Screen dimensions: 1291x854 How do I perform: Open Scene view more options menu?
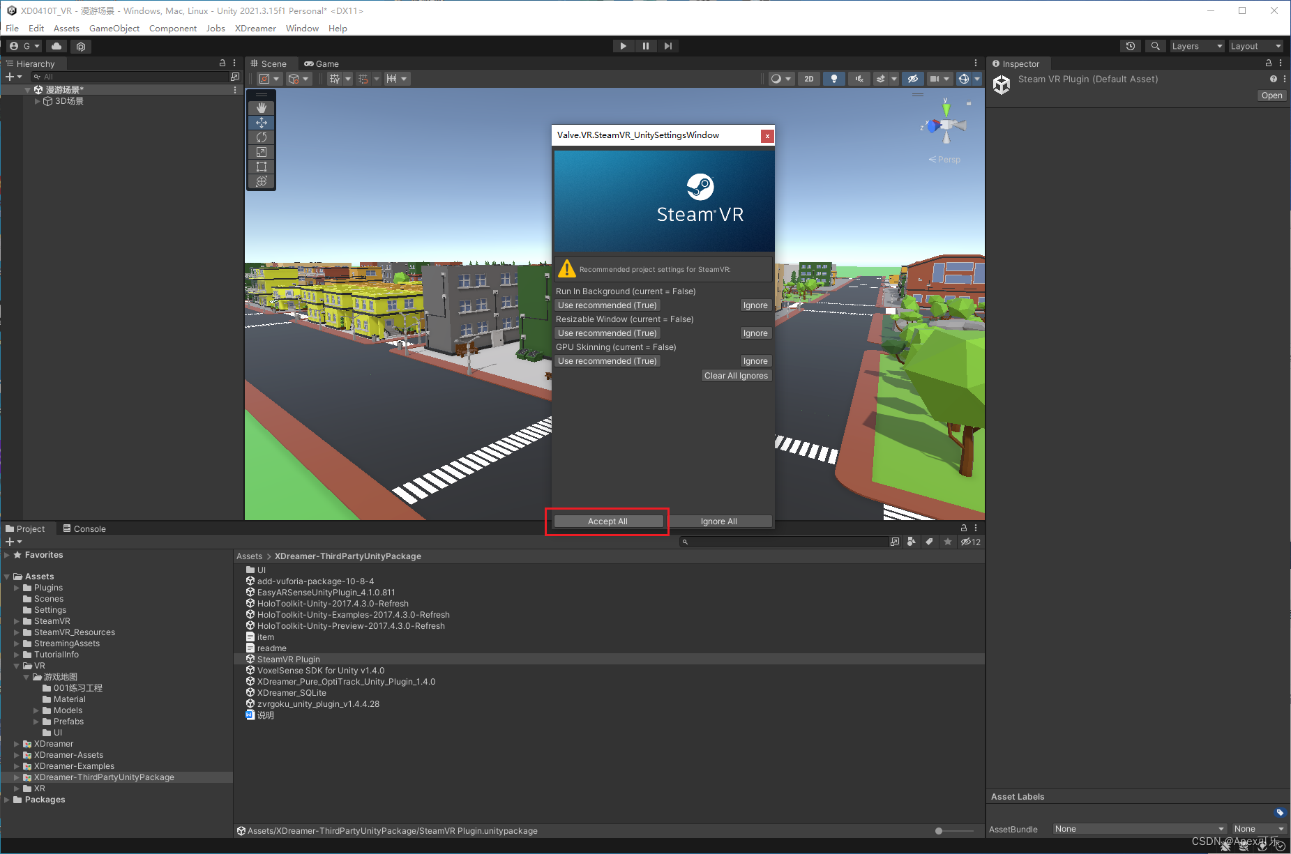[976, 63]
